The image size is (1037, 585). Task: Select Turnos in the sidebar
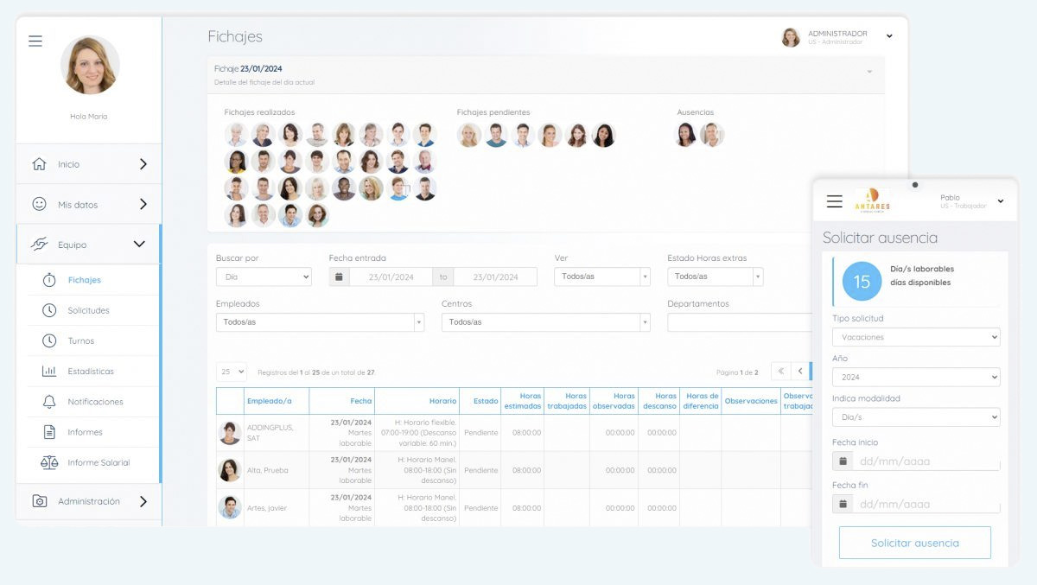[x=81, y=340]
